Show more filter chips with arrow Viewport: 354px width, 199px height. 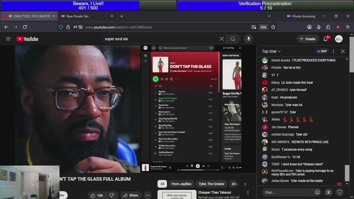(x=245, y=184)
